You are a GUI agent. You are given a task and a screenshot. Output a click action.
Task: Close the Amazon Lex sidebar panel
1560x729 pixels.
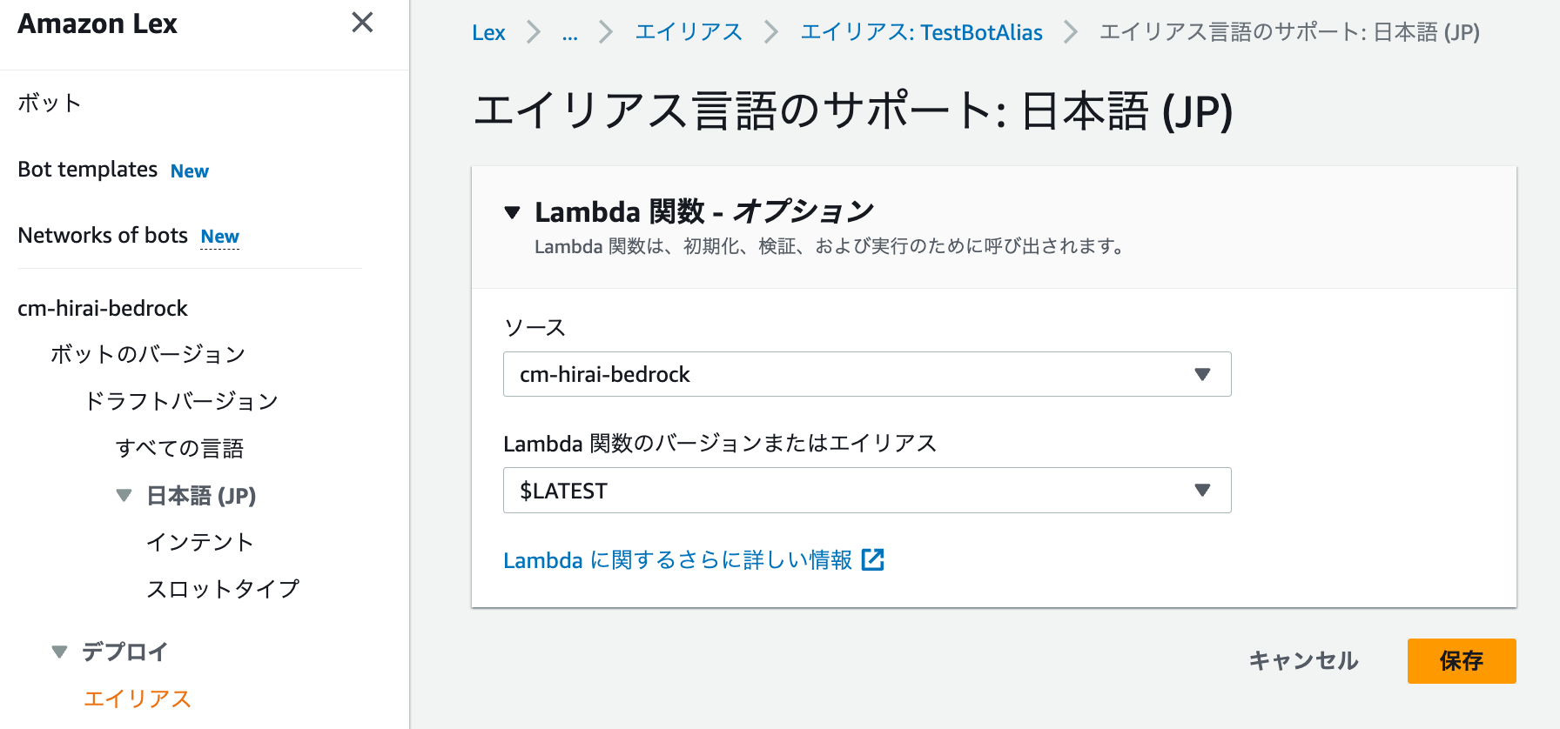[363, 23]
